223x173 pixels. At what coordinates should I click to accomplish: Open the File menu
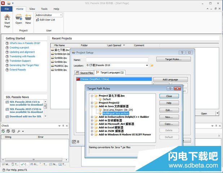click(x=6, y=9)
